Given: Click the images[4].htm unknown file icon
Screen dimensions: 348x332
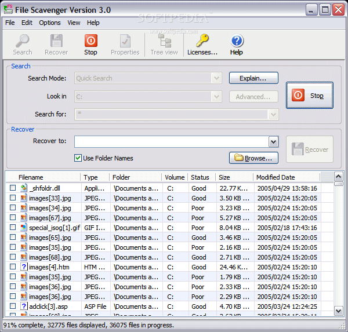Looking at the screenshot, I should (x=24, y=267).
